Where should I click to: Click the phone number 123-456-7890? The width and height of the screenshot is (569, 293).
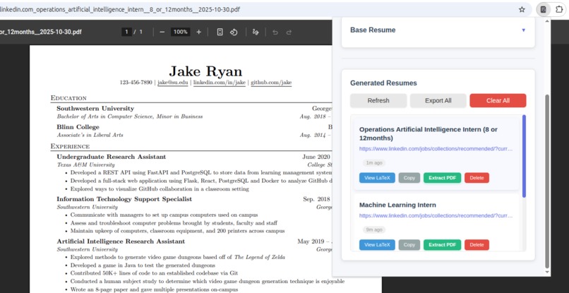click(136, 83)
